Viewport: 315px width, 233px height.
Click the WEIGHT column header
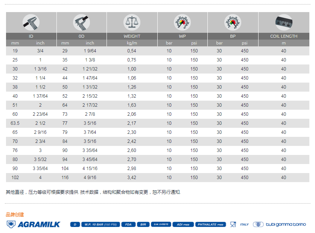point(132,36)
